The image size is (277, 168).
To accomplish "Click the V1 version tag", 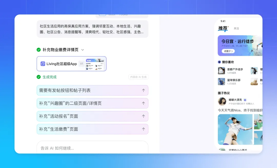I will 82,64.
